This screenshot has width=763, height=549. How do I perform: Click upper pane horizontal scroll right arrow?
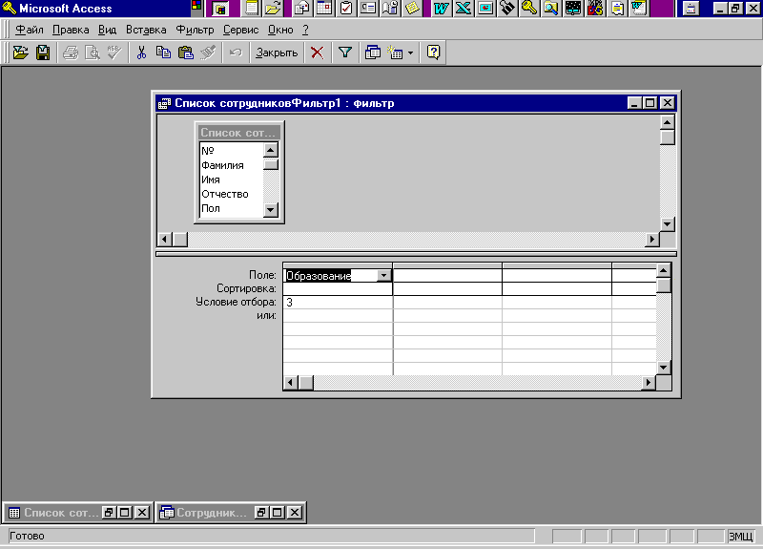(x=651, y=240)
